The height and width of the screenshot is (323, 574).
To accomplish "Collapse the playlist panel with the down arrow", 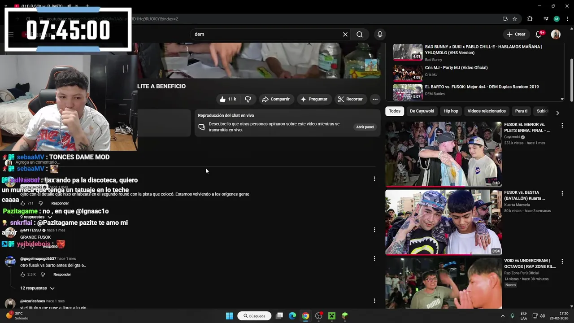I will (x=562, y=99).
